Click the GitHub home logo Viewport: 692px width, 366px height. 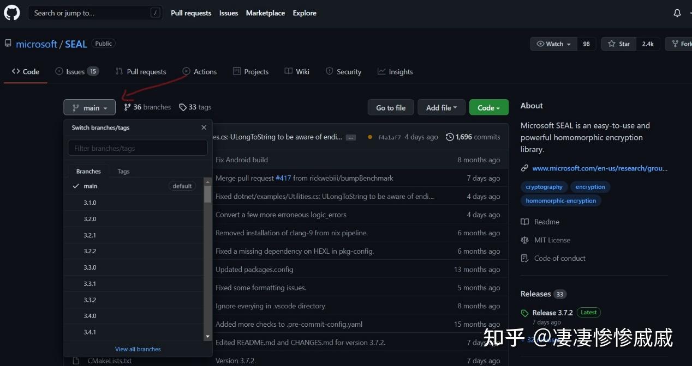pyautogui.click(x=11, y=13)
